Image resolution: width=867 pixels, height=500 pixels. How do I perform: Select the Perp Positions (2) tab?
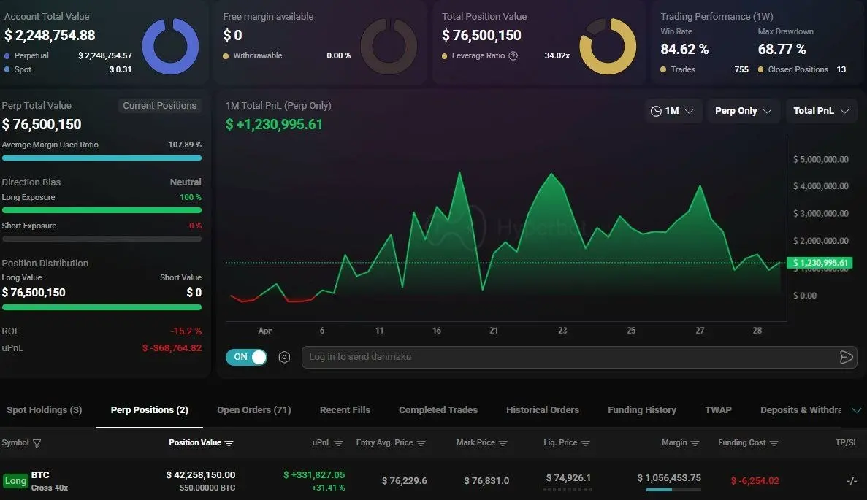pos(149,410)
